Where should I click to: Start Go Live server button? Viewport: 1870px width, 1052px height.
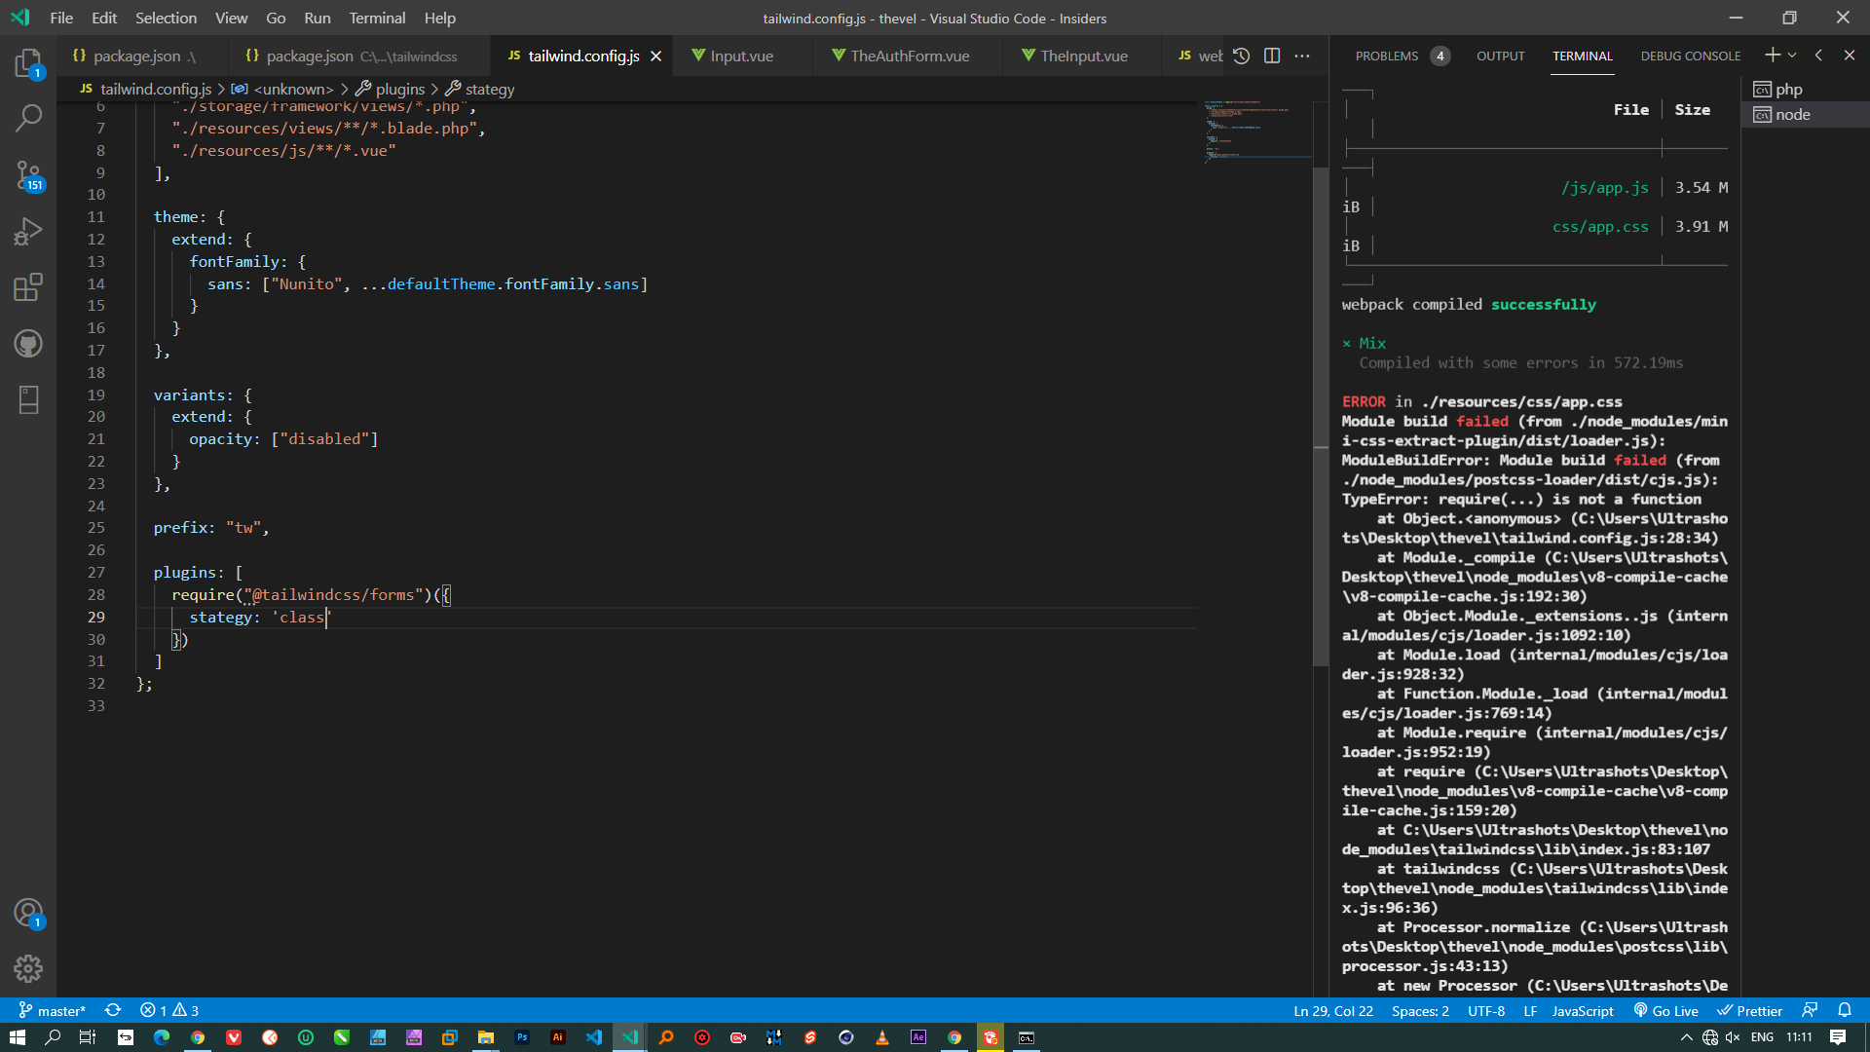coord(1665,1010)
